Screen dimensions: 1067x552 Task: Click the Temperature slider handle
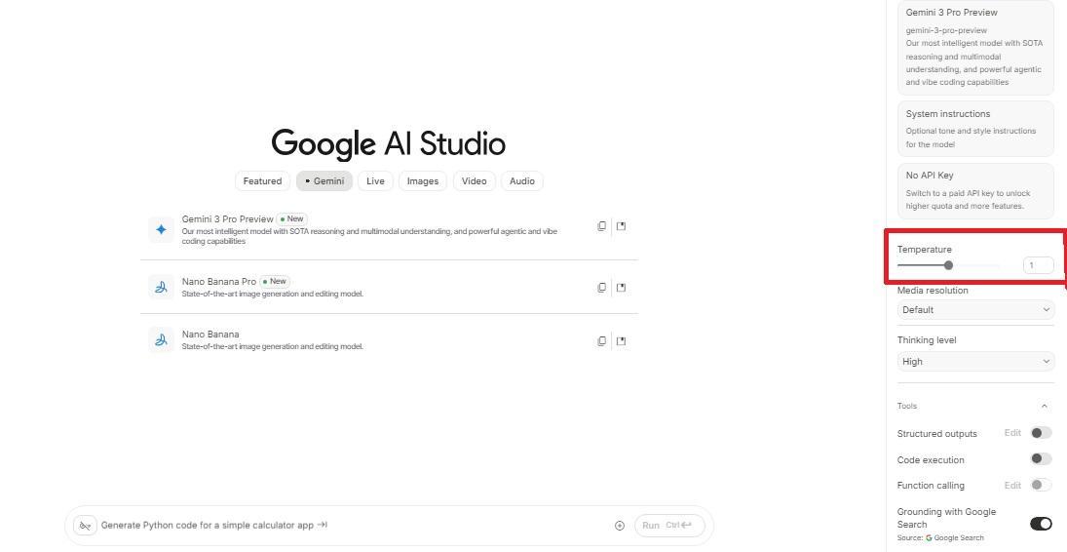[x=948, y=265]
